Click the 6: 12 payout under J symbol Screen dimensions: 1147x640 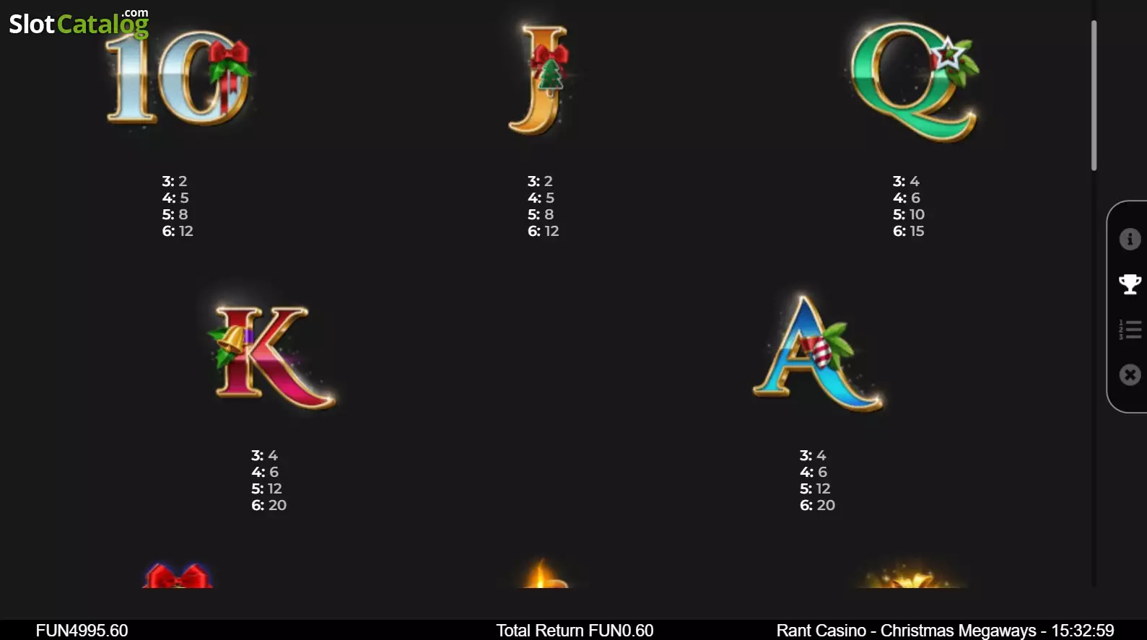544,231
